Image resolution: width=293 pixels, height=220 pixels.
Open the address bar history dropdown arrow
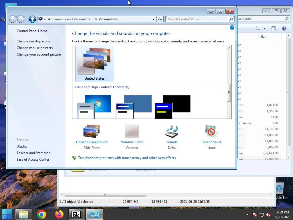point(153,19)
